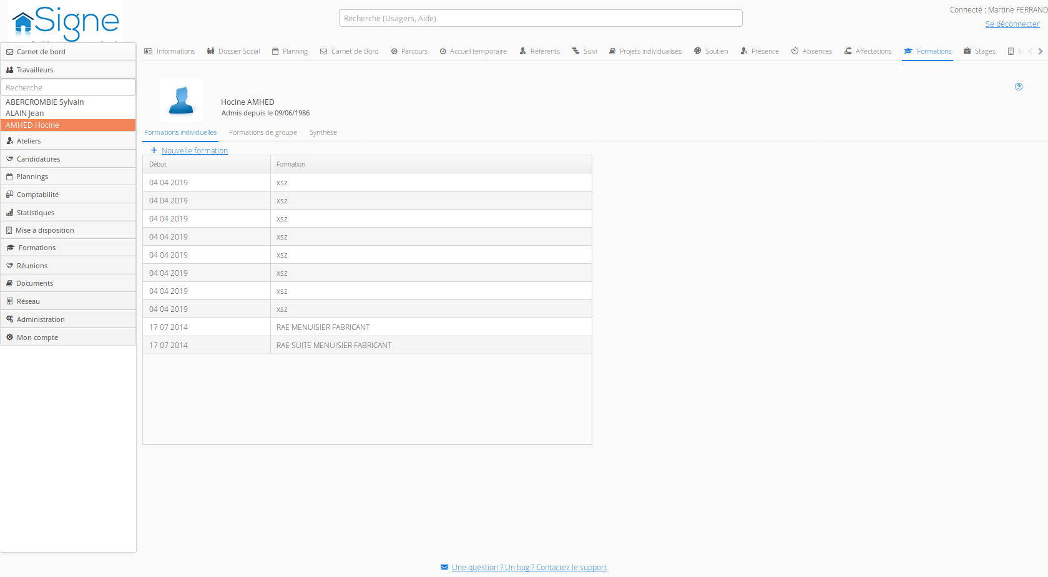Click the Présence tab icon
Viewport: 1048px width, 577px height.
tap(744, 51)
